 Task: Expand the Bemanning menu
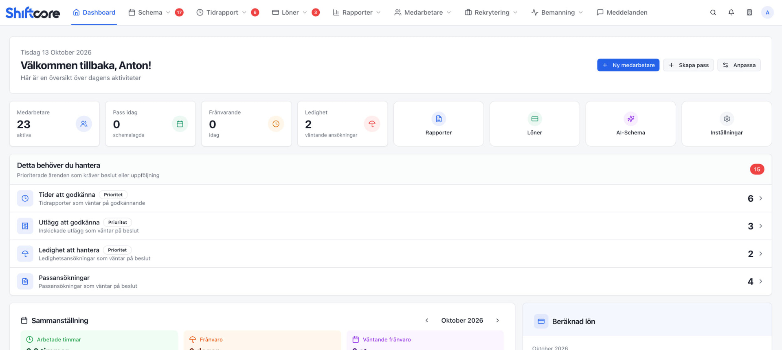point(557,13)
